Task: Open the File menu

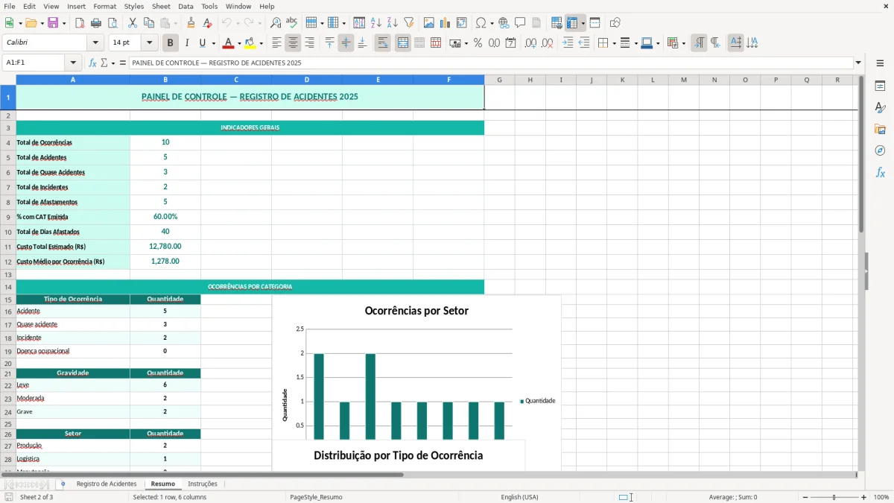Action: click(x=10, y=6)
